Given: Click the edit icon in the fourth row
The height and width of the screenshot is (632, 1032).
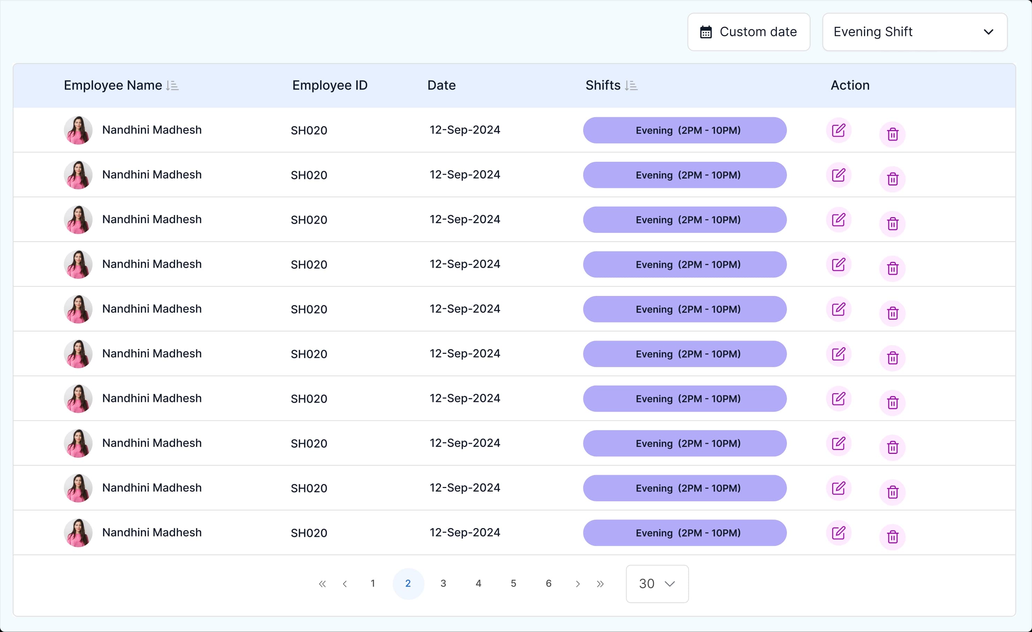Looking at the screenshot, I should click(838, 264).
